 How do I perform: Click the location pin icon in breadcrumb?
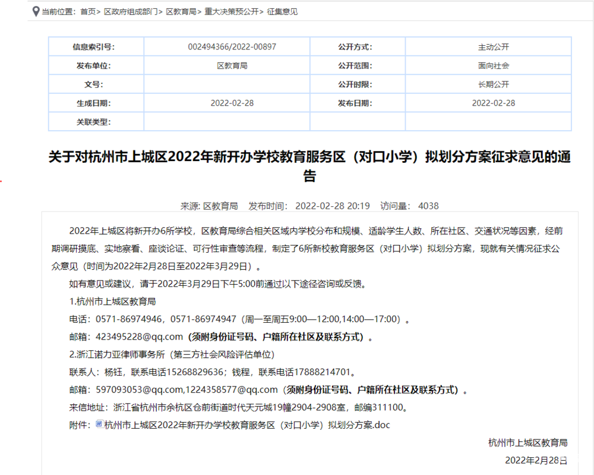[x=36, y=11]
